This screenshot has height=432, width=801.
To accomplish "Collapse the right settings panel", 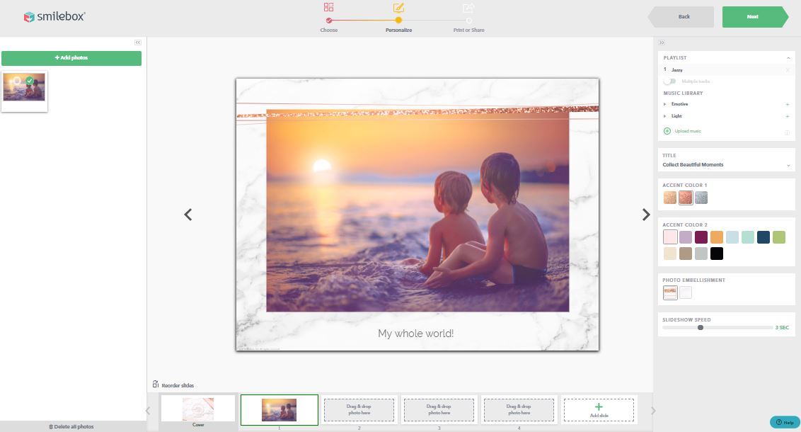I will tap(662, 42).
